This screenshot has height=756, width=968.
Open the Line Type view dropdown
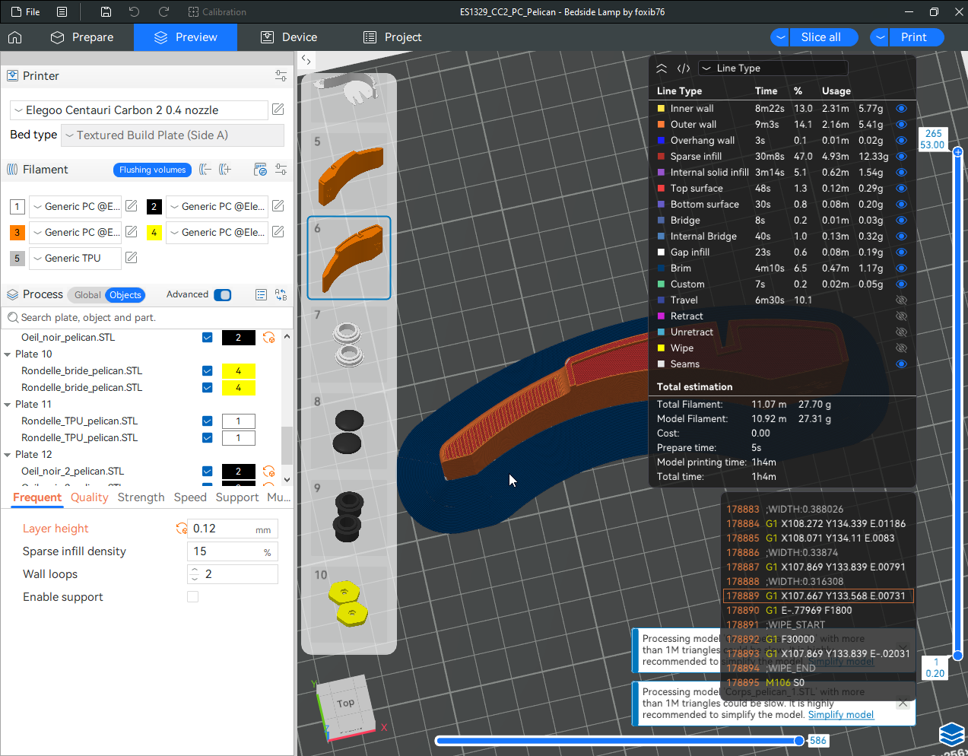pos(773,68)
